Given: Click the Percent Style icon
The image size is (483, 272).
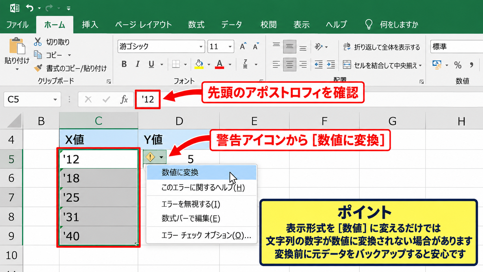Looking at the screenshot, I should [458, 65].
